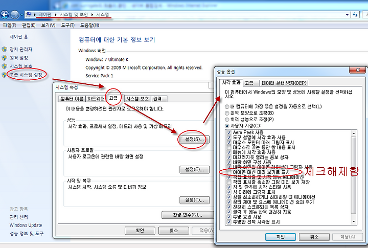The height and width of the screenshot is (248, 368).
Task: Toggle 메뉴에 시각 효과 사용 checkbox
Action: click(x=229, y=152)
